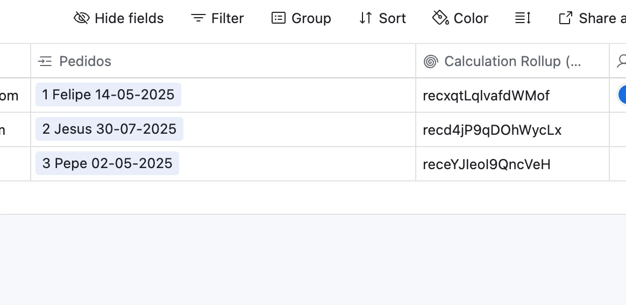Open the Calculation Rollup column header
Screen dimensions: 626x305
point(513,61)
